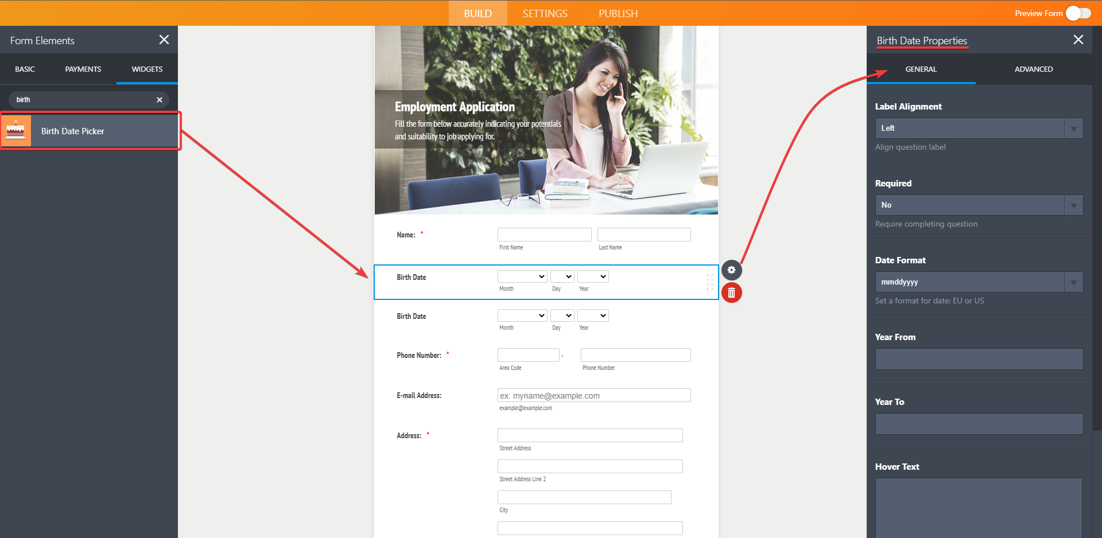This screenshot has width=1102, height=538.
Task: Click the Birth Date Picker cake icon
Action: [x=15, y=131]
